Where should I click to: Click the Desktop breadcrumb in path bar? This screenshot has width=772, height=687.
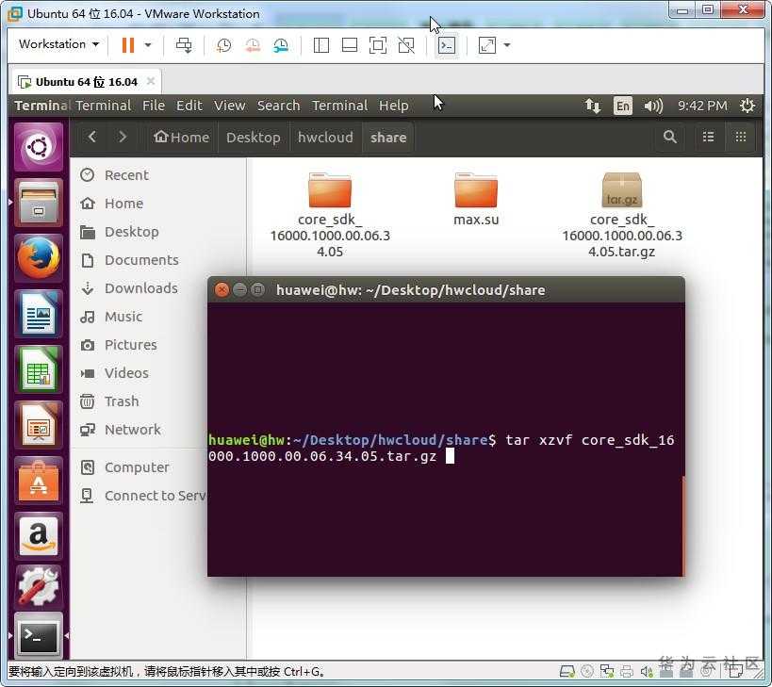(253, 137)
